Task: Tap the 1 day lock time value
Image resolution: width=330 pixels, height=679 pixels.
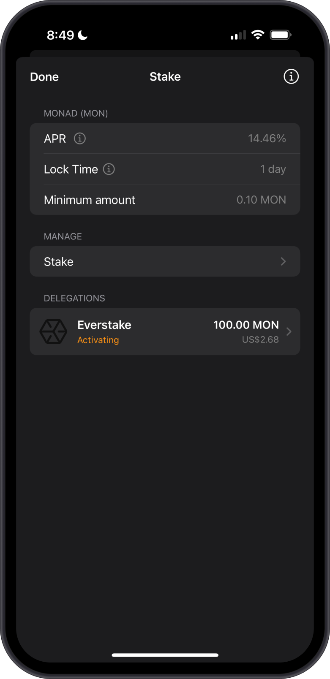Action: (273, 169)
